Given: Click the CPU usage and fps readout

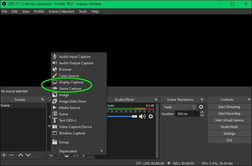Looking at the screenshot, I should point(217,163).
